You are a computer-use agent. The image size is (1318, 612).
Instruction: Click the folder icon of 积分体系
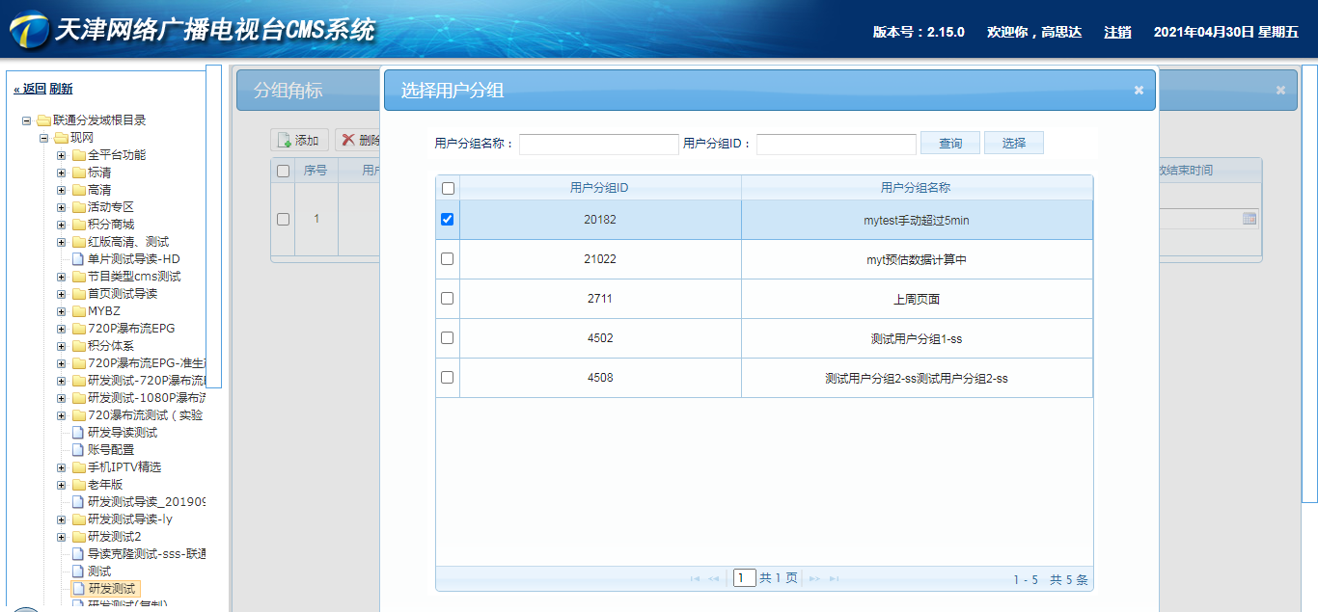tap(79, 346)
